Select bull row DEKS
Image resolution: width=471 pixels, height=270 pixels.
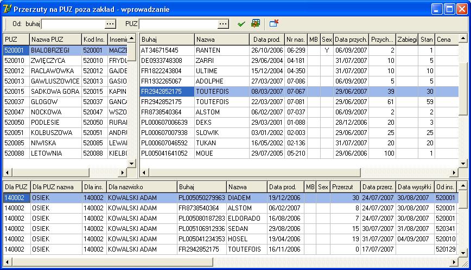(299, 123)
